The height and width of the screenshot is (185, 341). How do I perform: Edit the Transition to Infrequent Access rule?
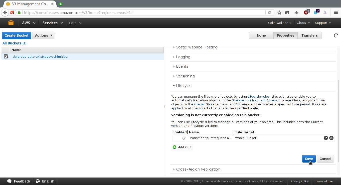pos(326,138)
